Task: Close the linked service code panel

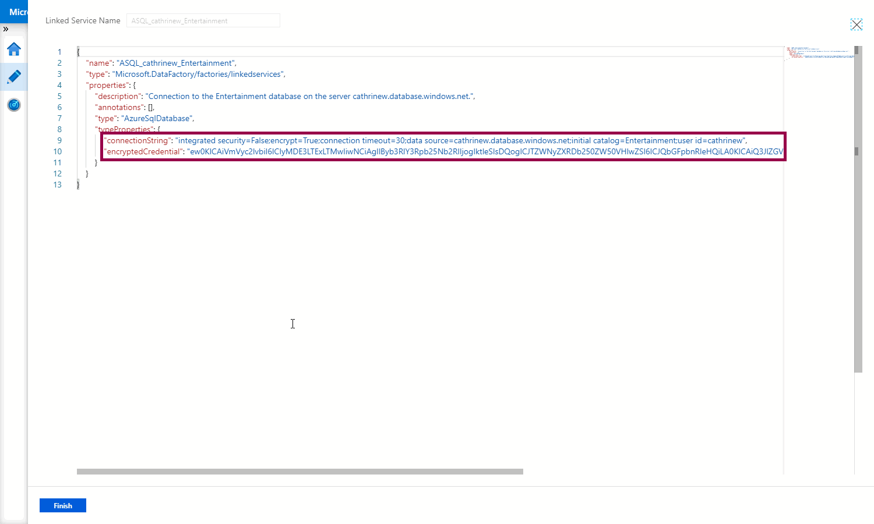Action: pyautogui.click(x=856, y=24)
